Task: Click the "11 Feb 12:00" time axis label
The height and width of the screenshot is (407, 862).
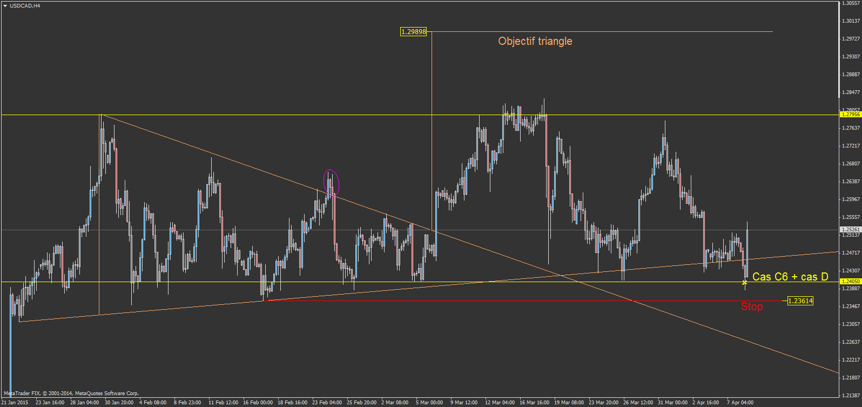Action: 223,403
